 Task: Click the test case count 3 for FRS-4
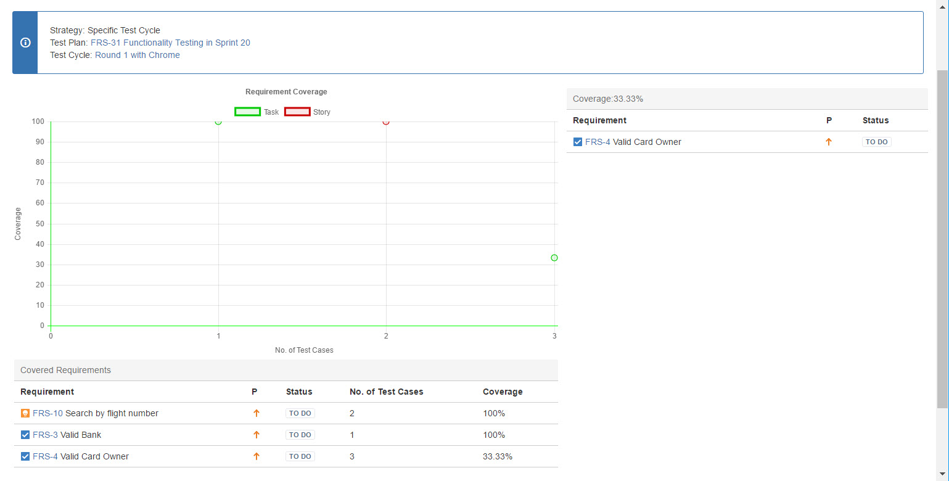click(352, 456)
